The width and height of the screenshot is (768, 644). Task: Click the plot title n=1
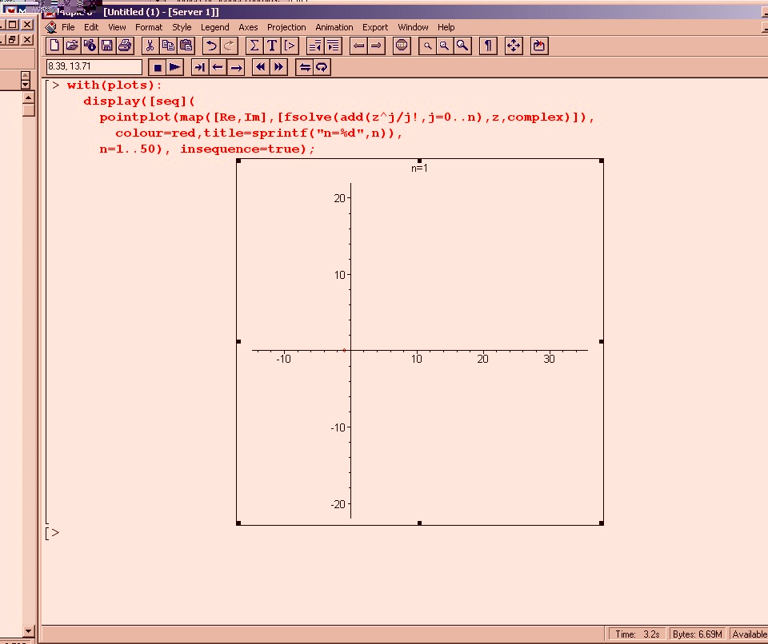419,169
